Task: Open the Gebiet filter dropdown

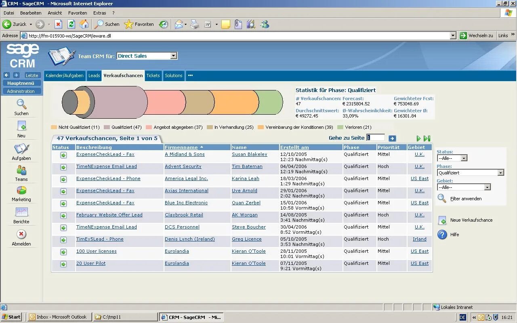Action: (x=464, y=187)
